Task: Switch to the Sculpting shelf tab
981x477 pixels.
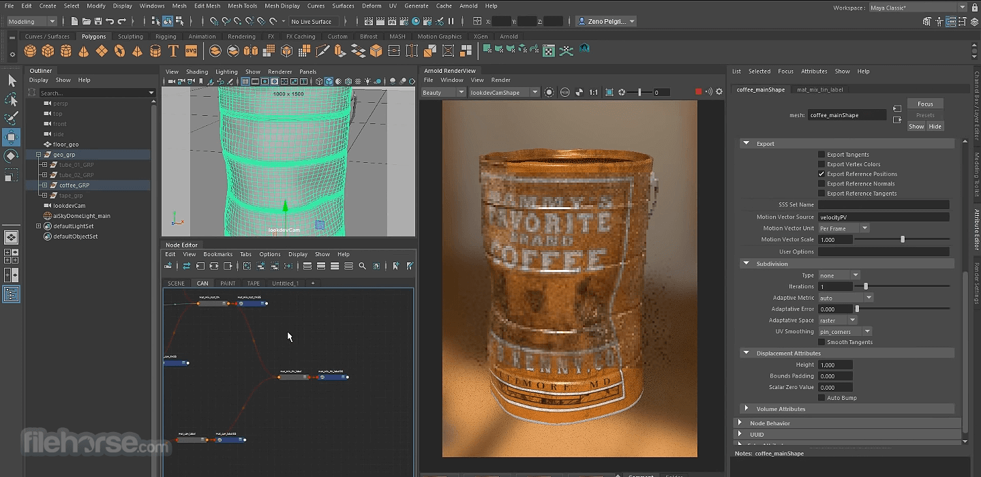Action: pos(130,37)
